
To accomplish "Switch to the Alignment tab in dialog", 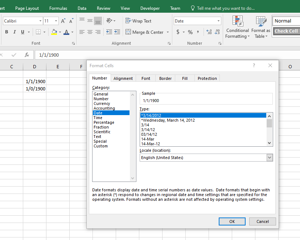I will coord(123,78).
